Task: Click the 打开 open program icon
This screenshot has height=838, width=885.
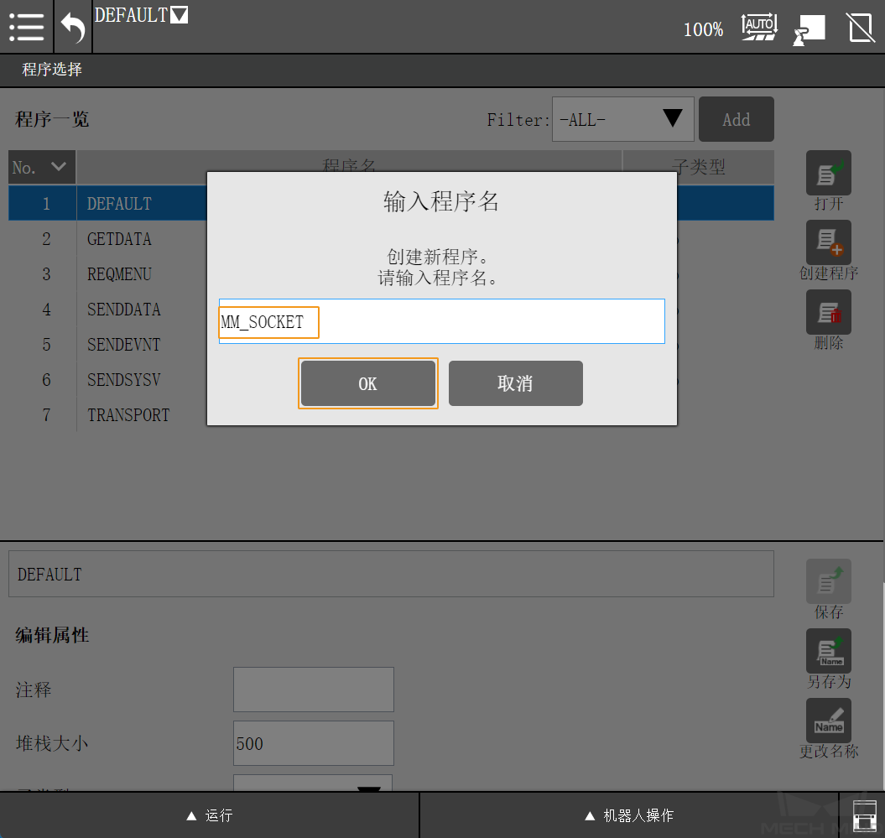Action: [x=828, y=174]
